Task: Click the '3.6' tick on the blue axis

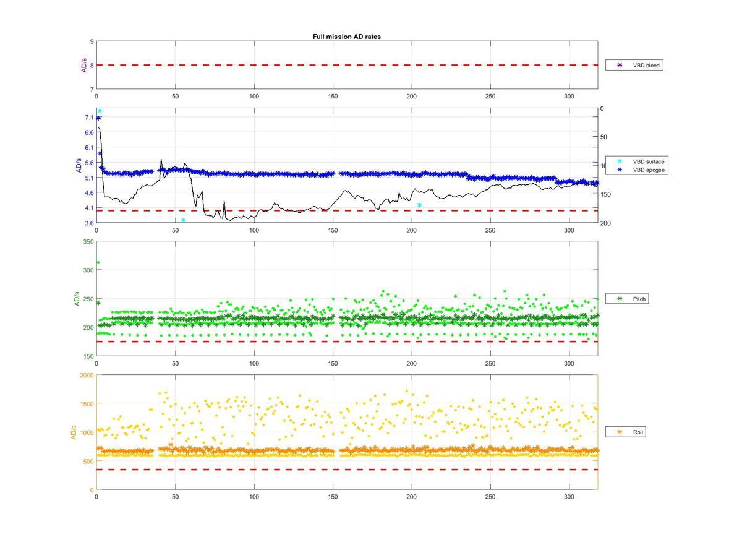Action: click(x=90, y=223)
